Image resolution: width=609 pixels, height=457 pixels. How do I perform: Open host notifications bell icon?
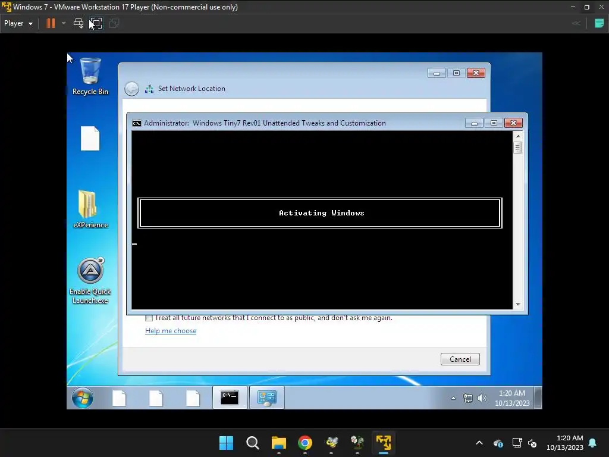coord(593,443)
